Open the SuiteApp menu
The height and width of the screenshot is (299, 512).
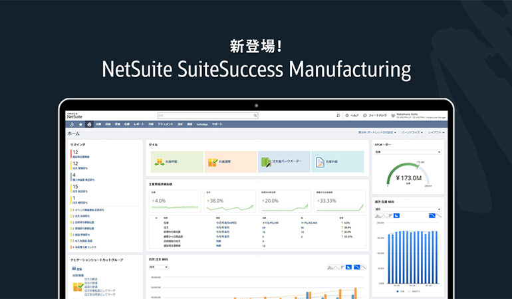coord(202,124)
